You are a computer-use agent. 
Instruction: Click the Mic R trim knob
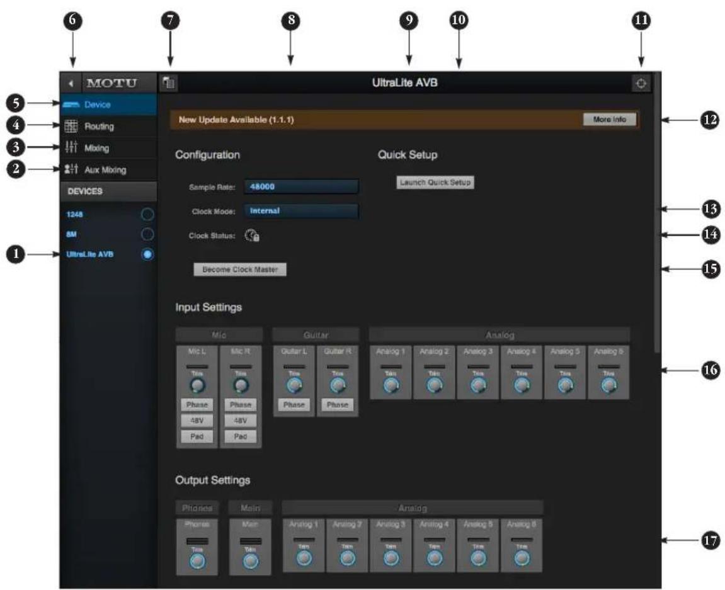click(241, 385)
